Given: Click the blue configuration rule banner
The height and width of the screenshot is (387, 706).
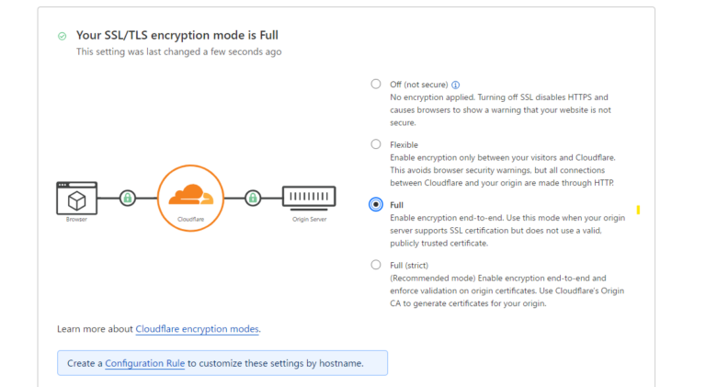Looking at the screenshot, I should (222, 363).
